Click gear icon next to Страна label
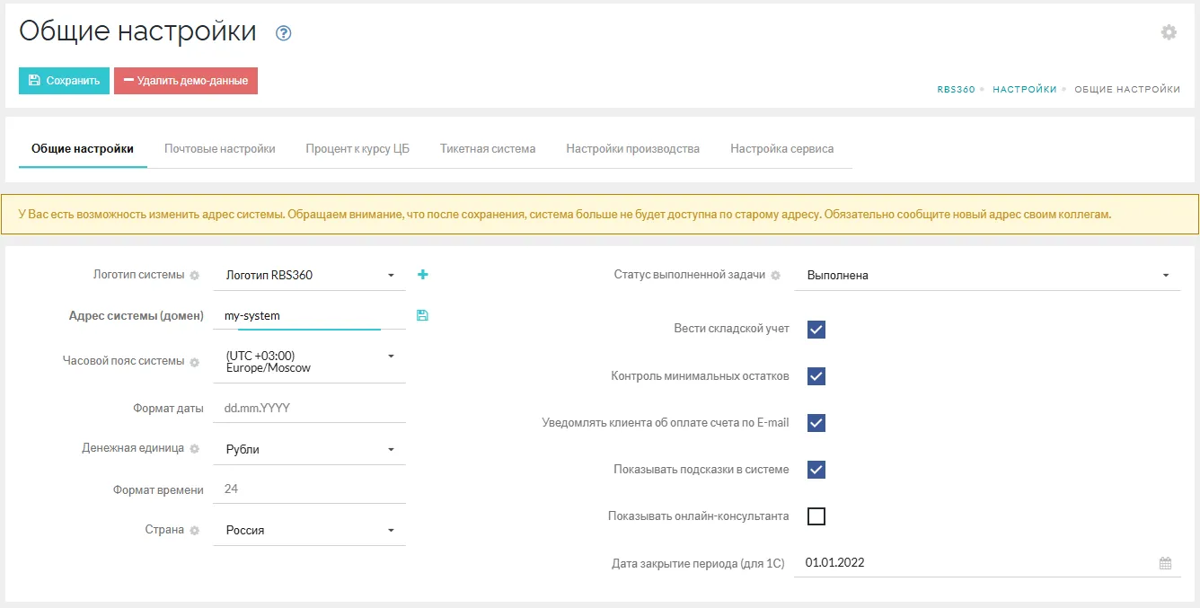The image size is (1200, 608). click(x=194, y=531)
